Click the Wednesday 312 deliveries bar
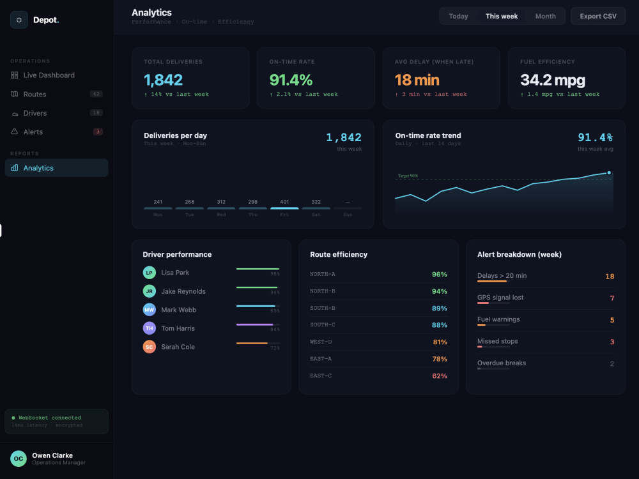Viewport: 639px width, 479px height. tap(221, 208)
